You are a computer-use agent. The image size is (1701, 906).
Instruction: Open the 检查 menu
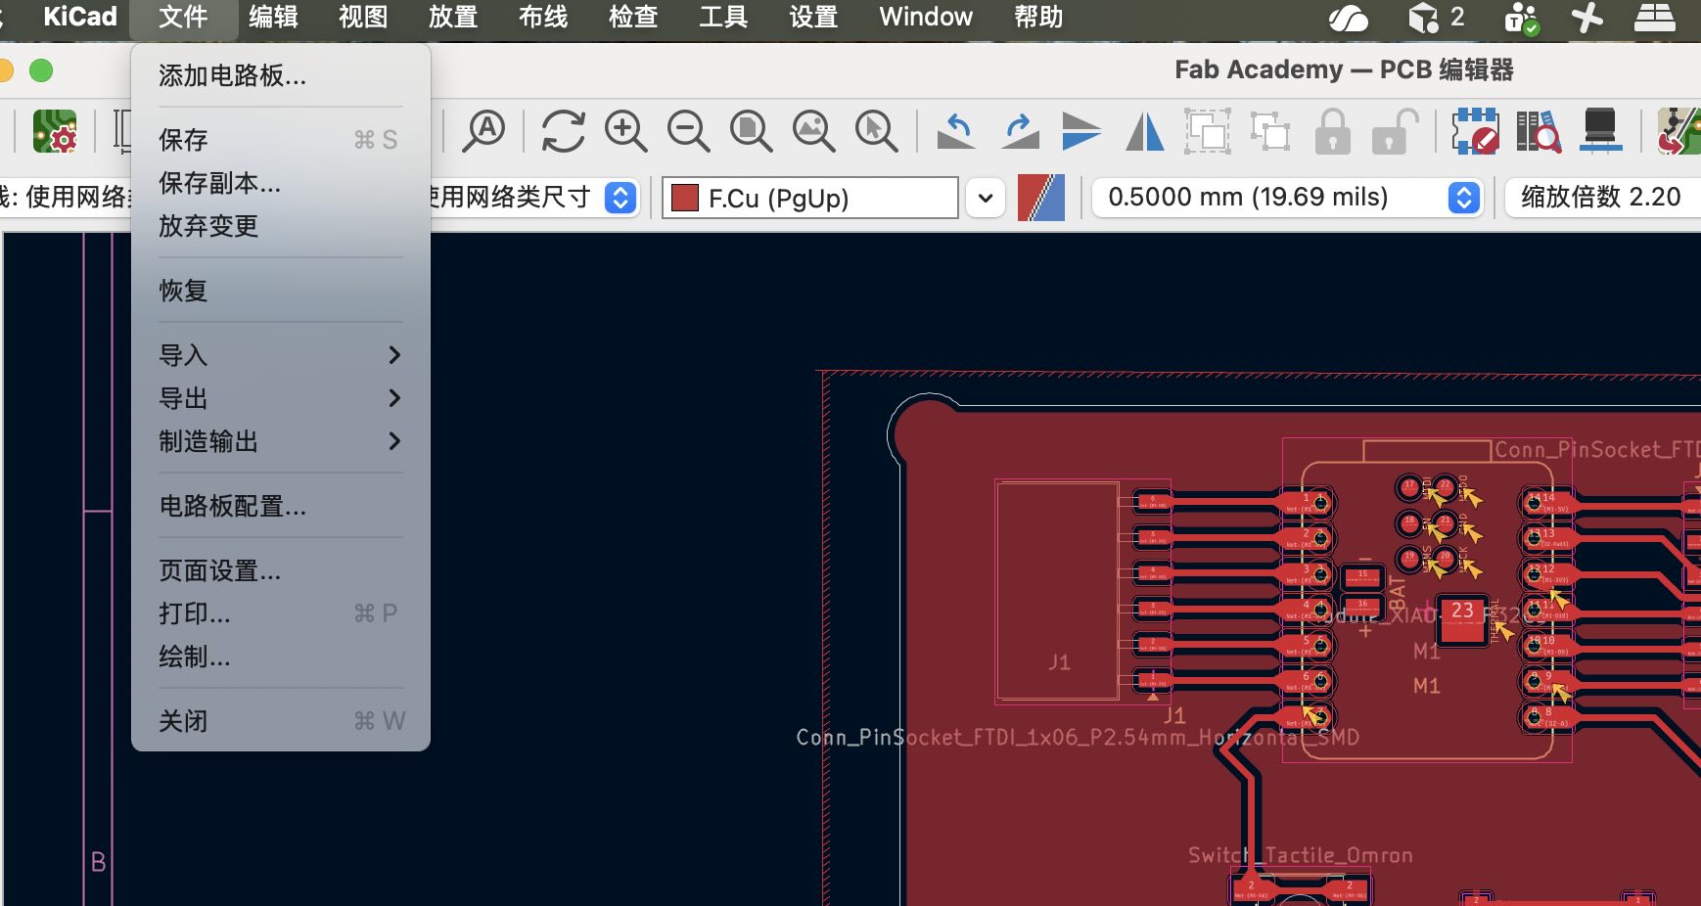coord(633,17)
